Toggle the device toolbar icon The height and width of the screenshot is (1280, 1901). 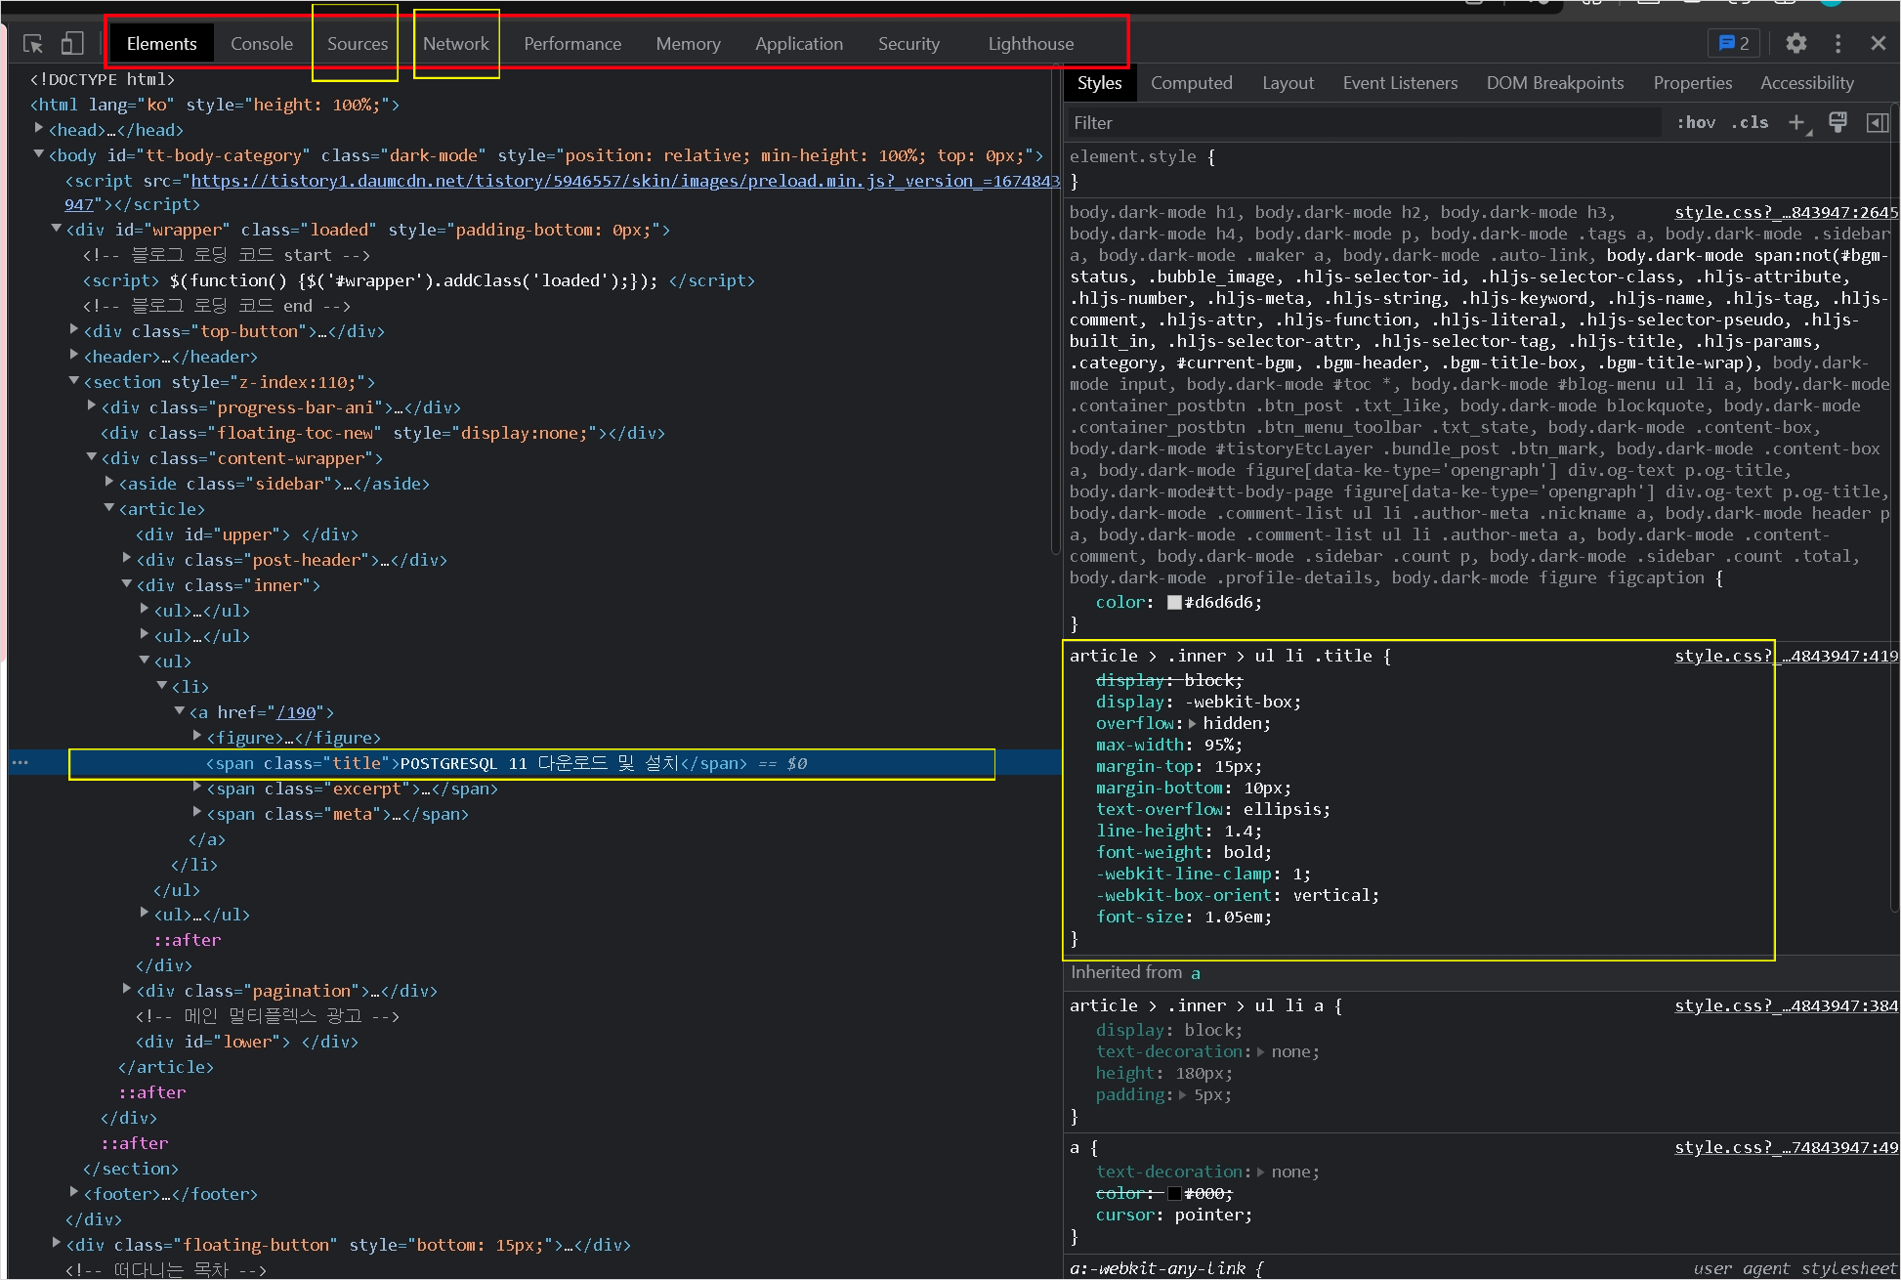click(x=72, y=44)
